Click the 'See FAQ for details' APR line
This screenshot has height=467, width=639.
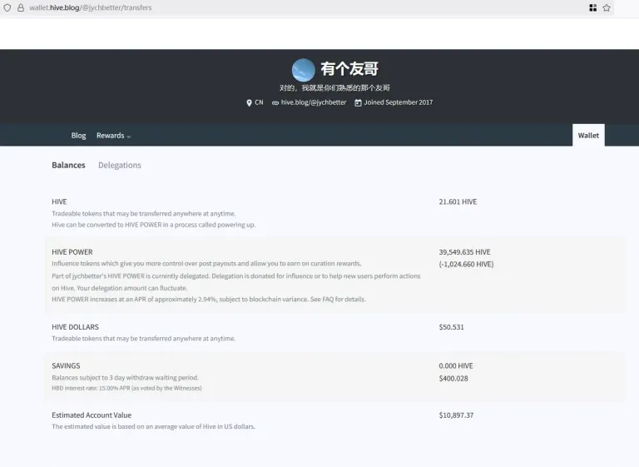coord(209,300)
